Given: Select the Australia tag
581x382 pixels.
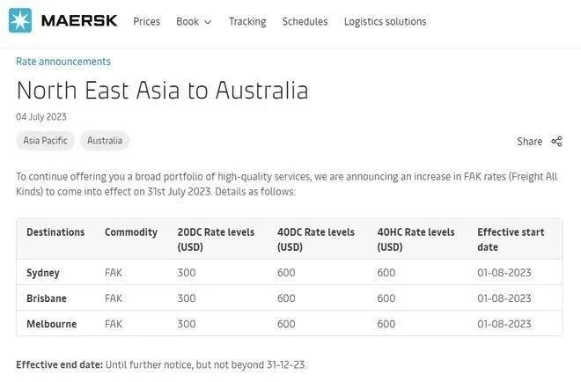Looking at the screenshot, I should coord(105,141).
